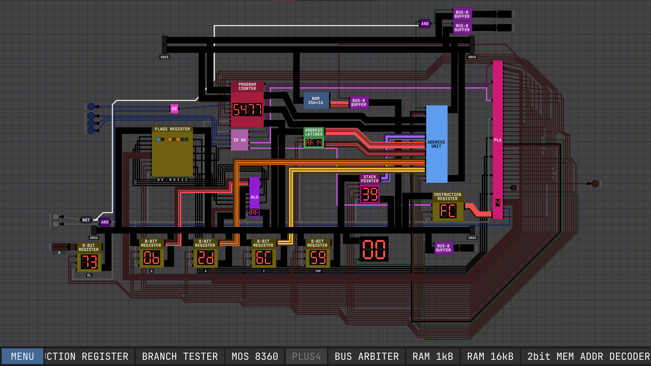This screenshot has width=651, height=366.
Task: Select the ROM 256×16 block
Action: point(316,101)
